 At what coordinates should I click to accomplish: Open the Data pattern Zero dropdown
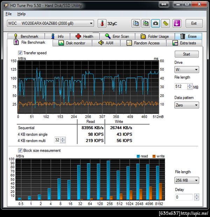(187, 105)
